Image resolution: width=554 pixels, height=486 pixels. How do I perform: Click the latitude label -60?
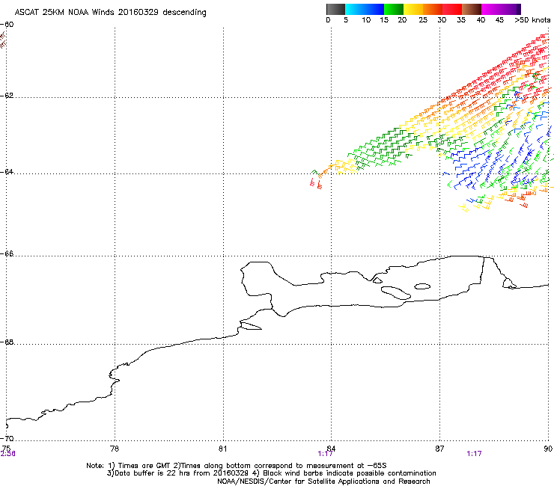7,25
